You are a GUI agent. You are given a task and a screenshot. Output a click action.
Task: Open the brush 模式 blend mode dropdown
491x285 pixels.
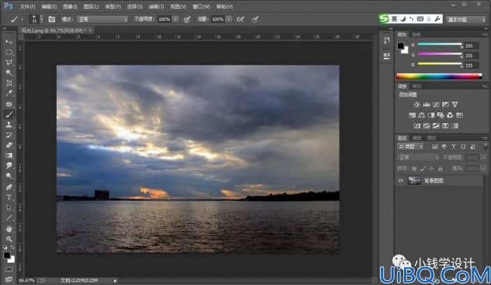click(x=102, y=19)
